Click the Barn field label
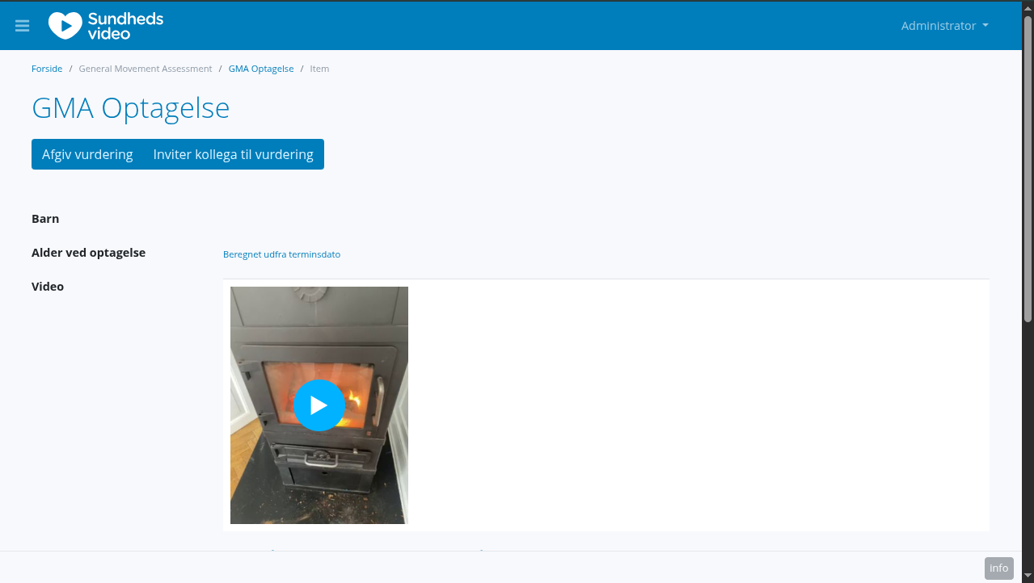 click(x=45, y=219)
